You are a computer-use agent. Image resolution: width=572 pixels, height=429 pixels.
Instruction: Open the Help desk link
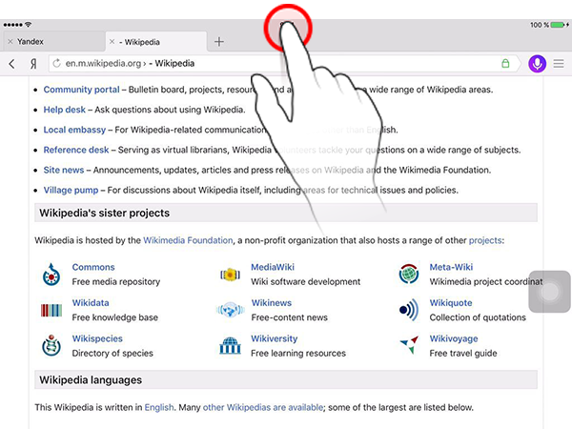(x=64, y=110)
